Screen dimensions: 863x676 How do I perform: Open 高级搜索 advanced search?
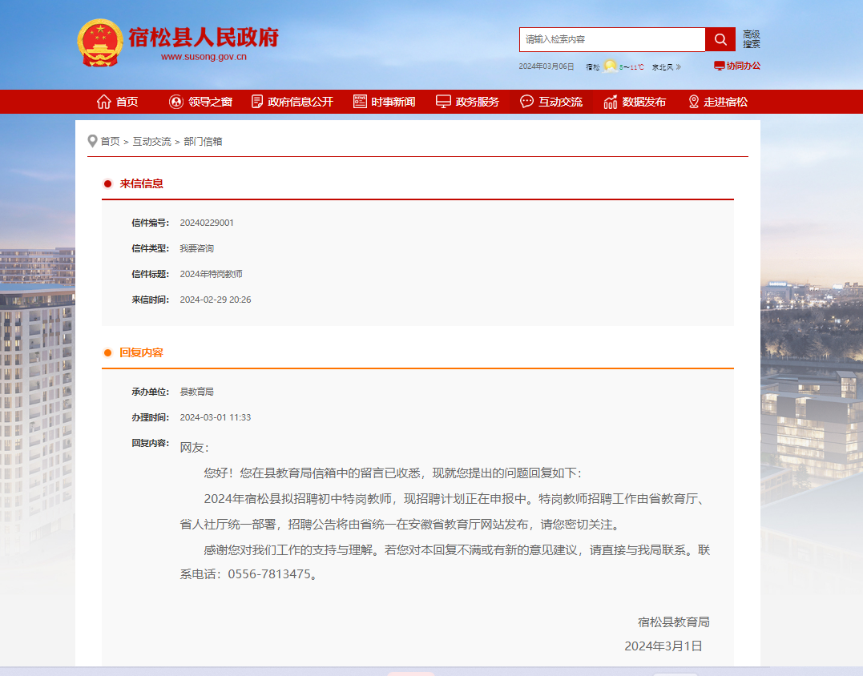751,39
